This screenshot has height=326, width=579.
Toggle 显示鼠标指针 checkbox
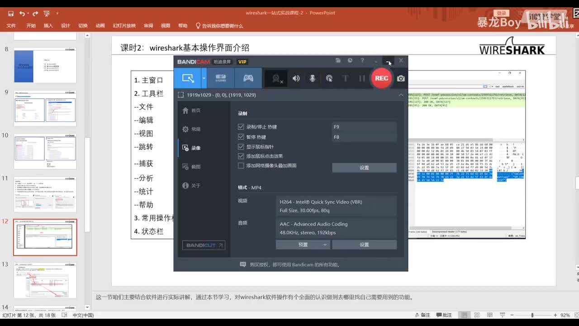tap(241, 147)
